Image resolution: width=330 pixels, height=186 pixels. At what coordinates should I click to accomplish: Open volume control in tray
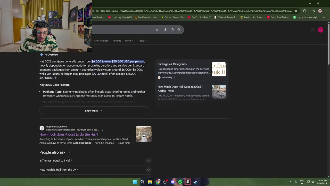click(313, 182)
